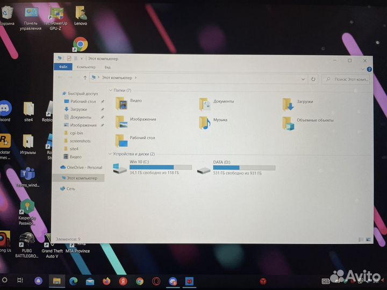Image resolution: width=387 pixels, height=290 pixels.
Task: Switch to large icons view button
Action: pyautogui.click(x=368, y=240)
